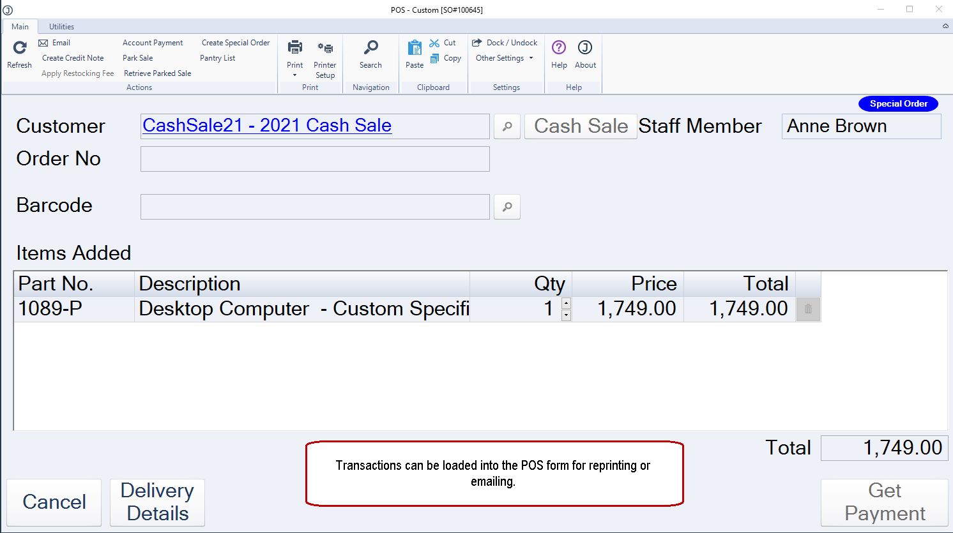Click the Barcode input field
This screenshot has height=533, width=953.
coord(315,207)
